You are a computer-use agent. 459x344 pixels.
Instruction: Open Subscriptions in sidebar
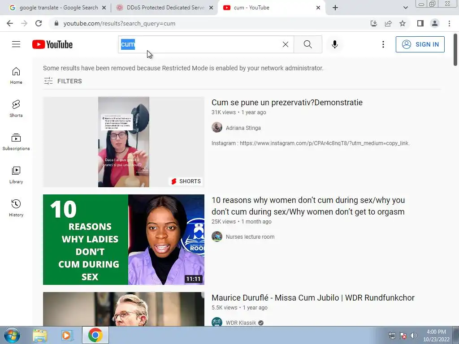coord(16,142)
